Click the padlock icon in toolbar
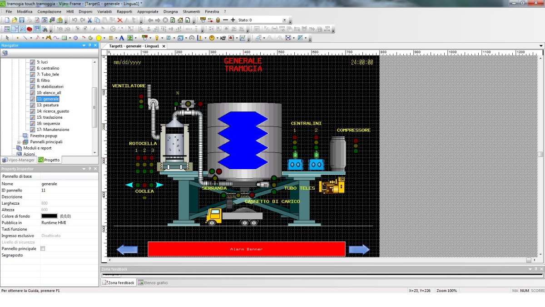 point(218,20)
